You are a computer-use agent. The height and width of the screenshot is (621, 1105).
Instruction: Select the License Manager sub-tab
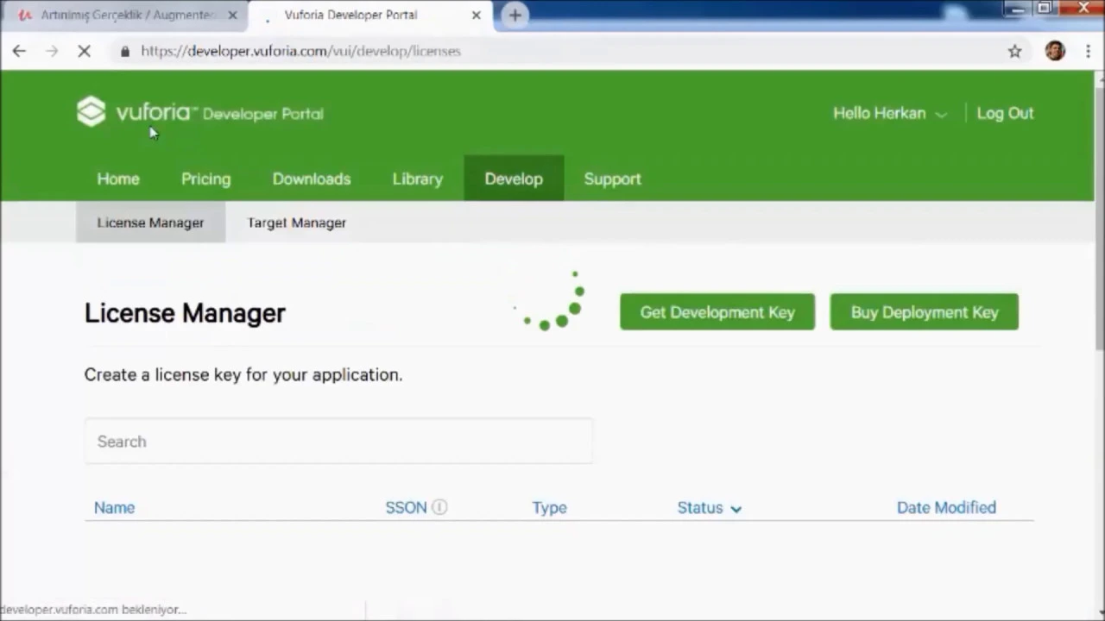tap(150, 223)
